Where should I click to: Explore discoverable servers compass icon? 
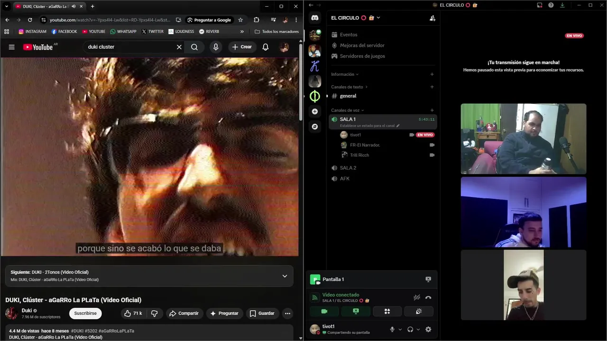click(315, 126)
